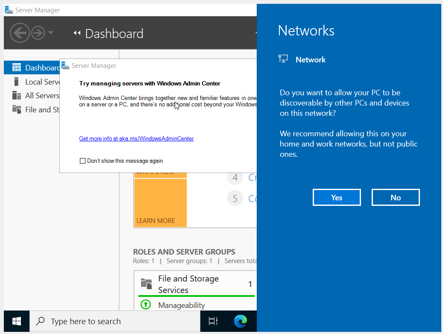Open Task View from the taskbar
This screenshot has width=443, height=334.
tap(213, 321)
